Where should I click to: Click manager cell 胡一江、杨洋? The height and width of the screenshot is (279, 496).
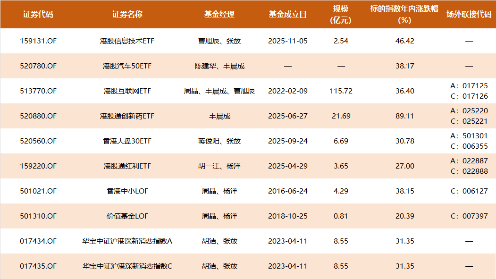pyautogui.click(x=219, y=166)
